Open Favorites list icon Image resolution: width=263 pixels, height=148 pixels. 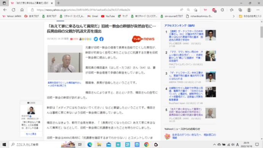[x=232, y=10]
